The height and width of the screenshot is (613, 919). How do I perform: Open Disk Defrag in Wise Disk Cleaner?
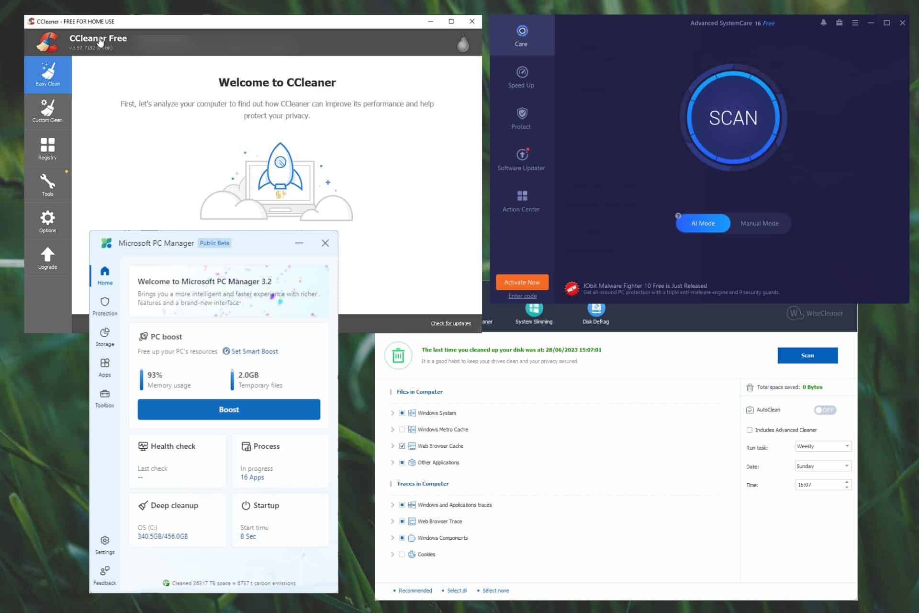596,314
